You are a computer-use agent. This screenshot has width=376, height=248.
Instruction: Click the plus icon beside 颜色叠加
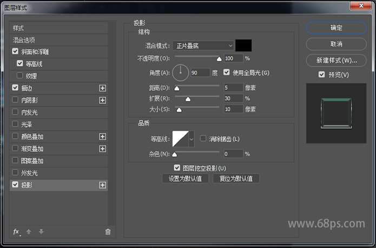tap(102, 137)
